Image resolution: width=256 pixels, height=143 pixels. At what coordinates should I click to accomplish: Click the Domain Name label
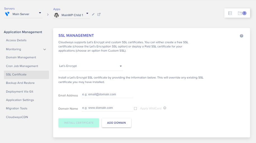68,109
